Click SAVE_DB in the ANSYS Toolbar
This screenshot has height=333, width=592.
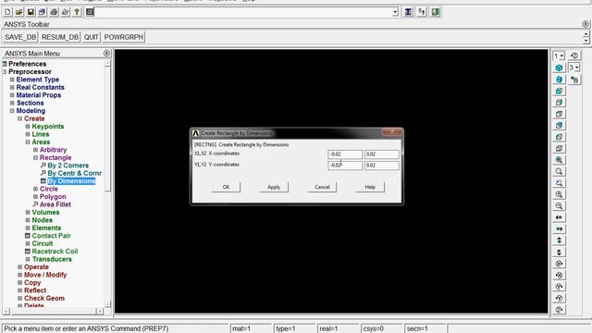coord(20,37)
